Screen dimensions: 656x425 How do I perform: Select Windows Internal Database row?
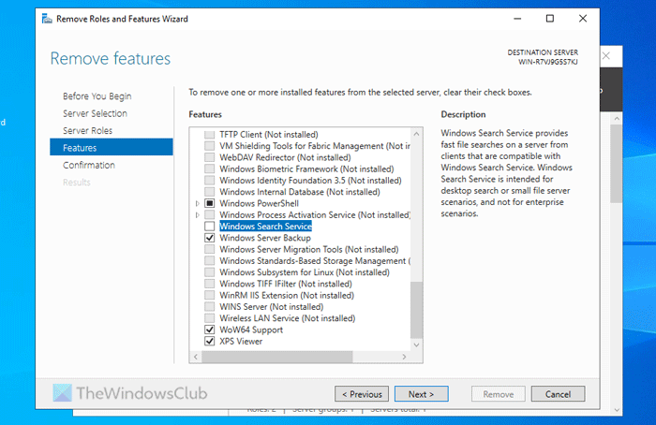pos(300,192)
